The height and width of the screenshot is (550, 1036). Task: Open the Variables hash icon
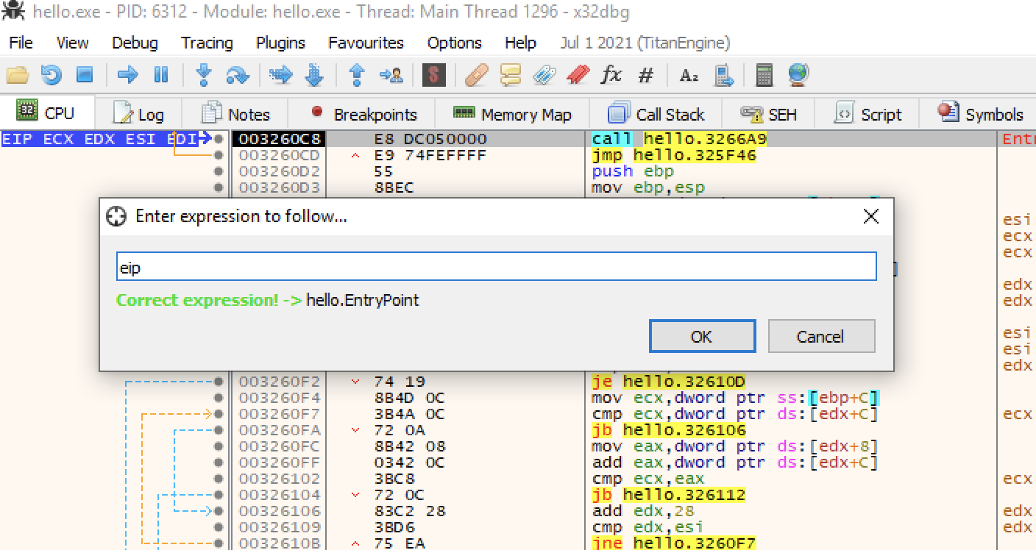(x=645, y=74)
